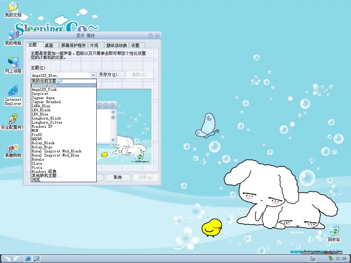
Task: Select the LE4_Black theme
Action: point(63,110)
